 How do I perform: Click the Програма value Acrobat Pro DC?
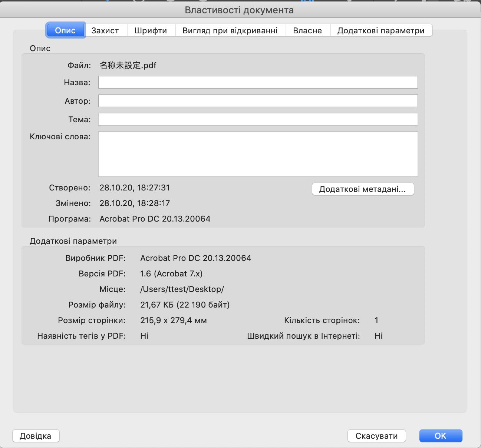pyautogui.click(x=155, y=219)
